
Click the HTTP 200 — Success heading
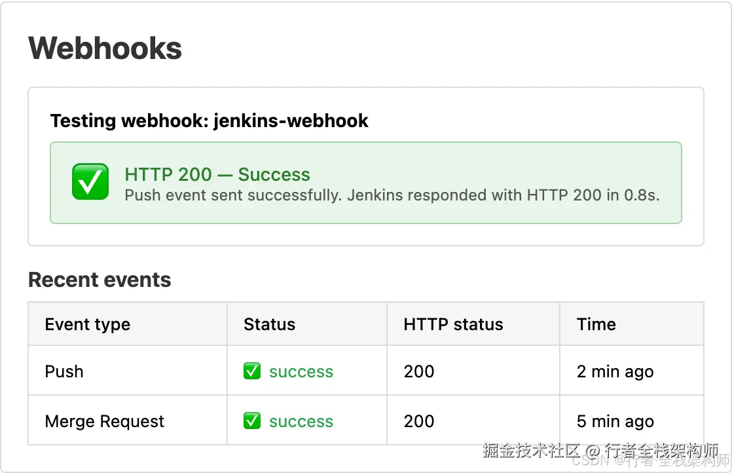217,174
